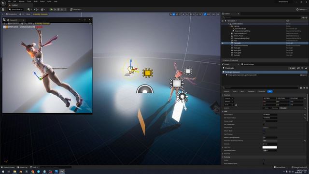Click the Save current level icon

click(3, 9)
